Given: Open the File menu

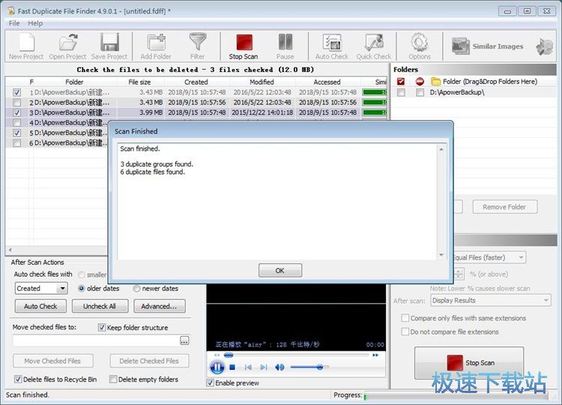Looking at the screenshot, I should point(14,23).
